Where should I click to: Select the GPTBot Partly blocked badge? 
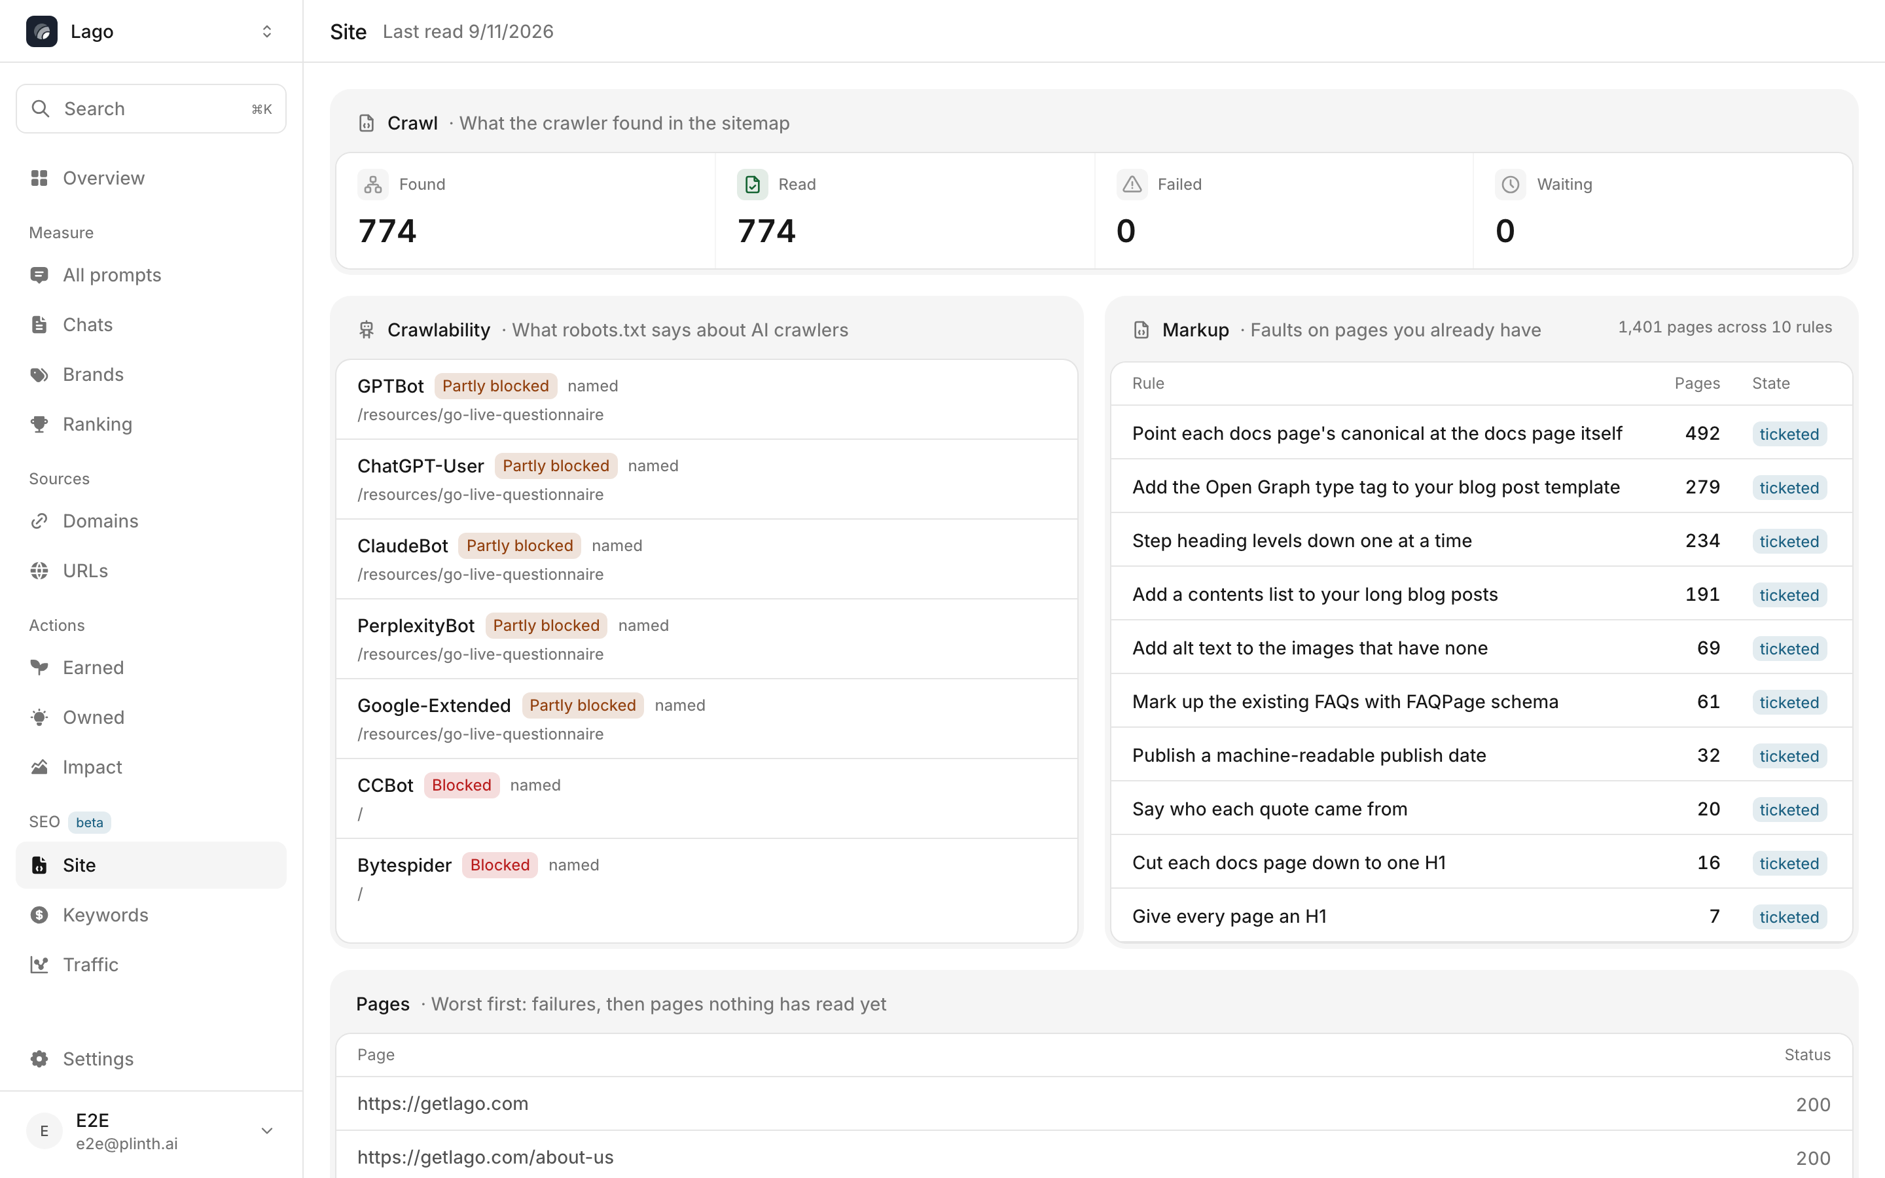(495, 386)
